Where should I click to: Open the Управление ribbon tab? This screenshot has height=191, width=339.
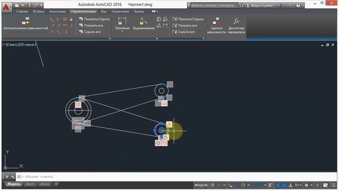[120, 11]
